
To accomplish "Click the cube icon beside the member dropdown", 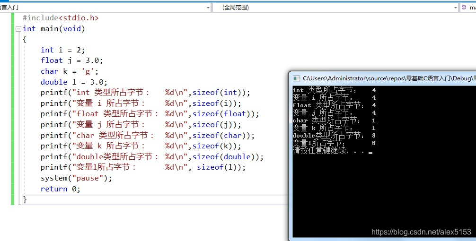I will 464,7.
